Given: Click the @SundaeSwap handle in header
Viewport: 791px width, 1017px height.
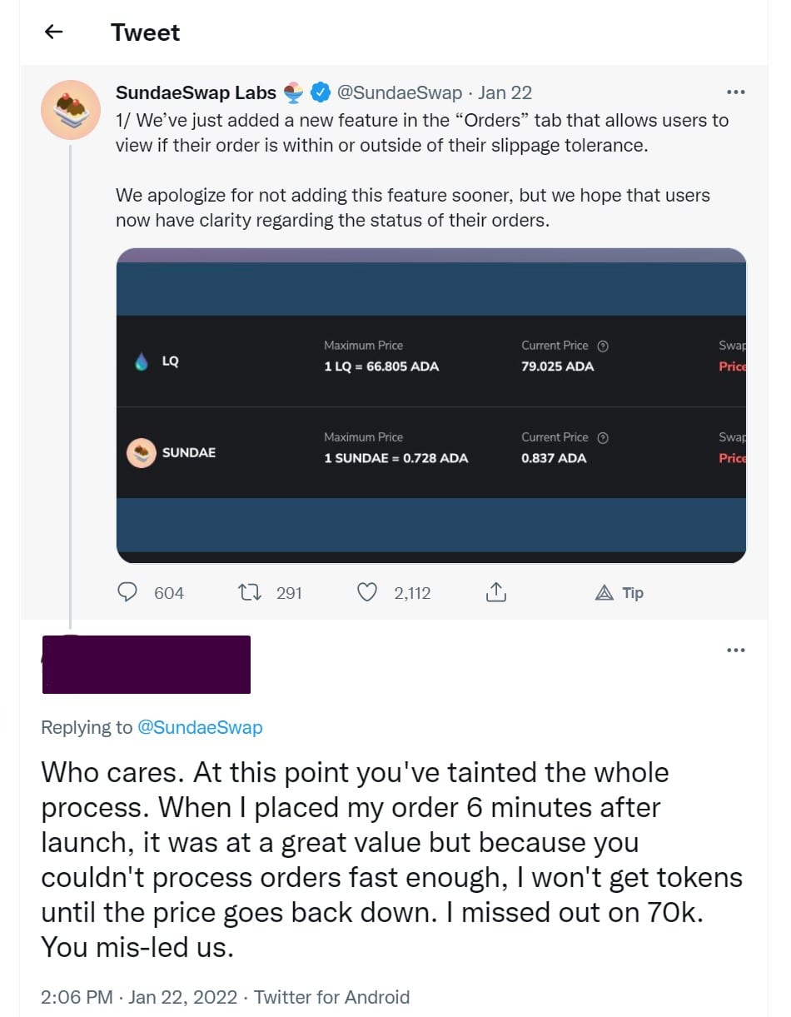Looking at the screenshot, I should click(x=399, y=92).
